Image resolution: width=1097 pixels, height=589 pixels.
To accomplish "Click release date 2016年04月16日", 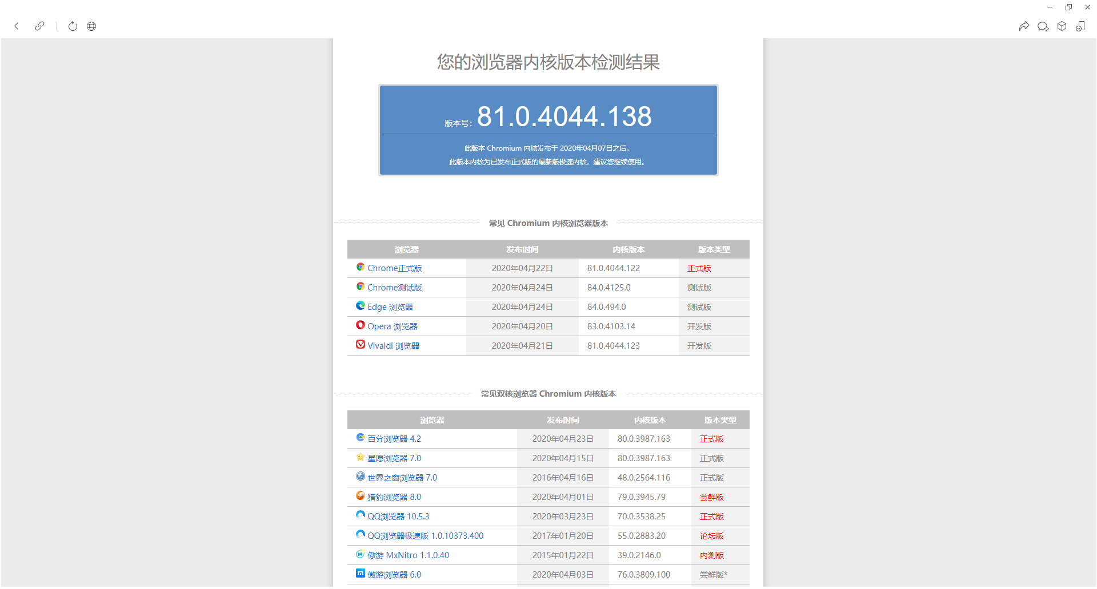I will [x=563, y=478].
